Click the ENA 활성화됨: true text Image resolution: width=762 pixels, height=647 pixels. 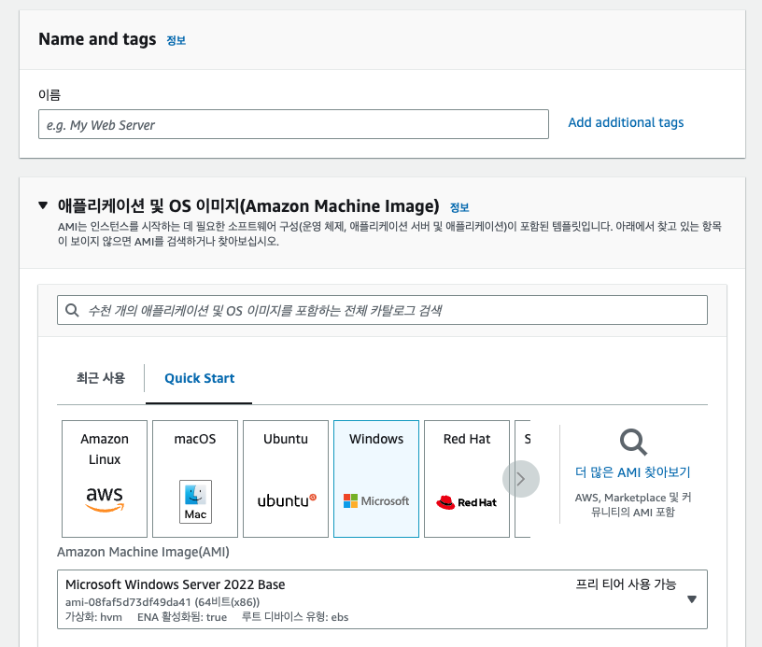[x=182, y=617]
